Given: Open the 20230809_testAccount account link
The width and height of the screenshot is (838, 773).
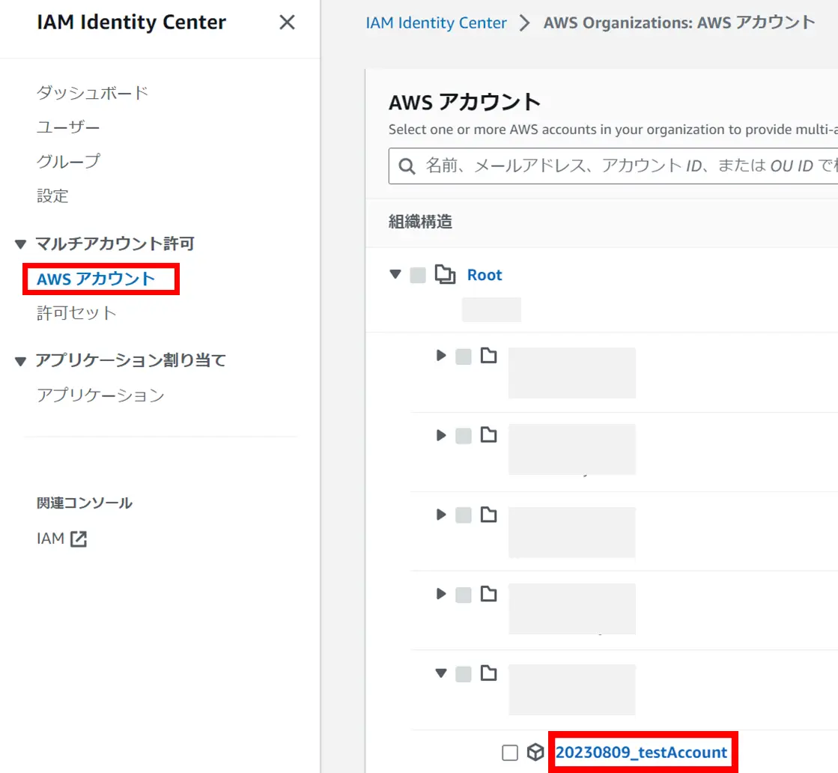Looking at the screenshot, I should click(x=641, y=752).
